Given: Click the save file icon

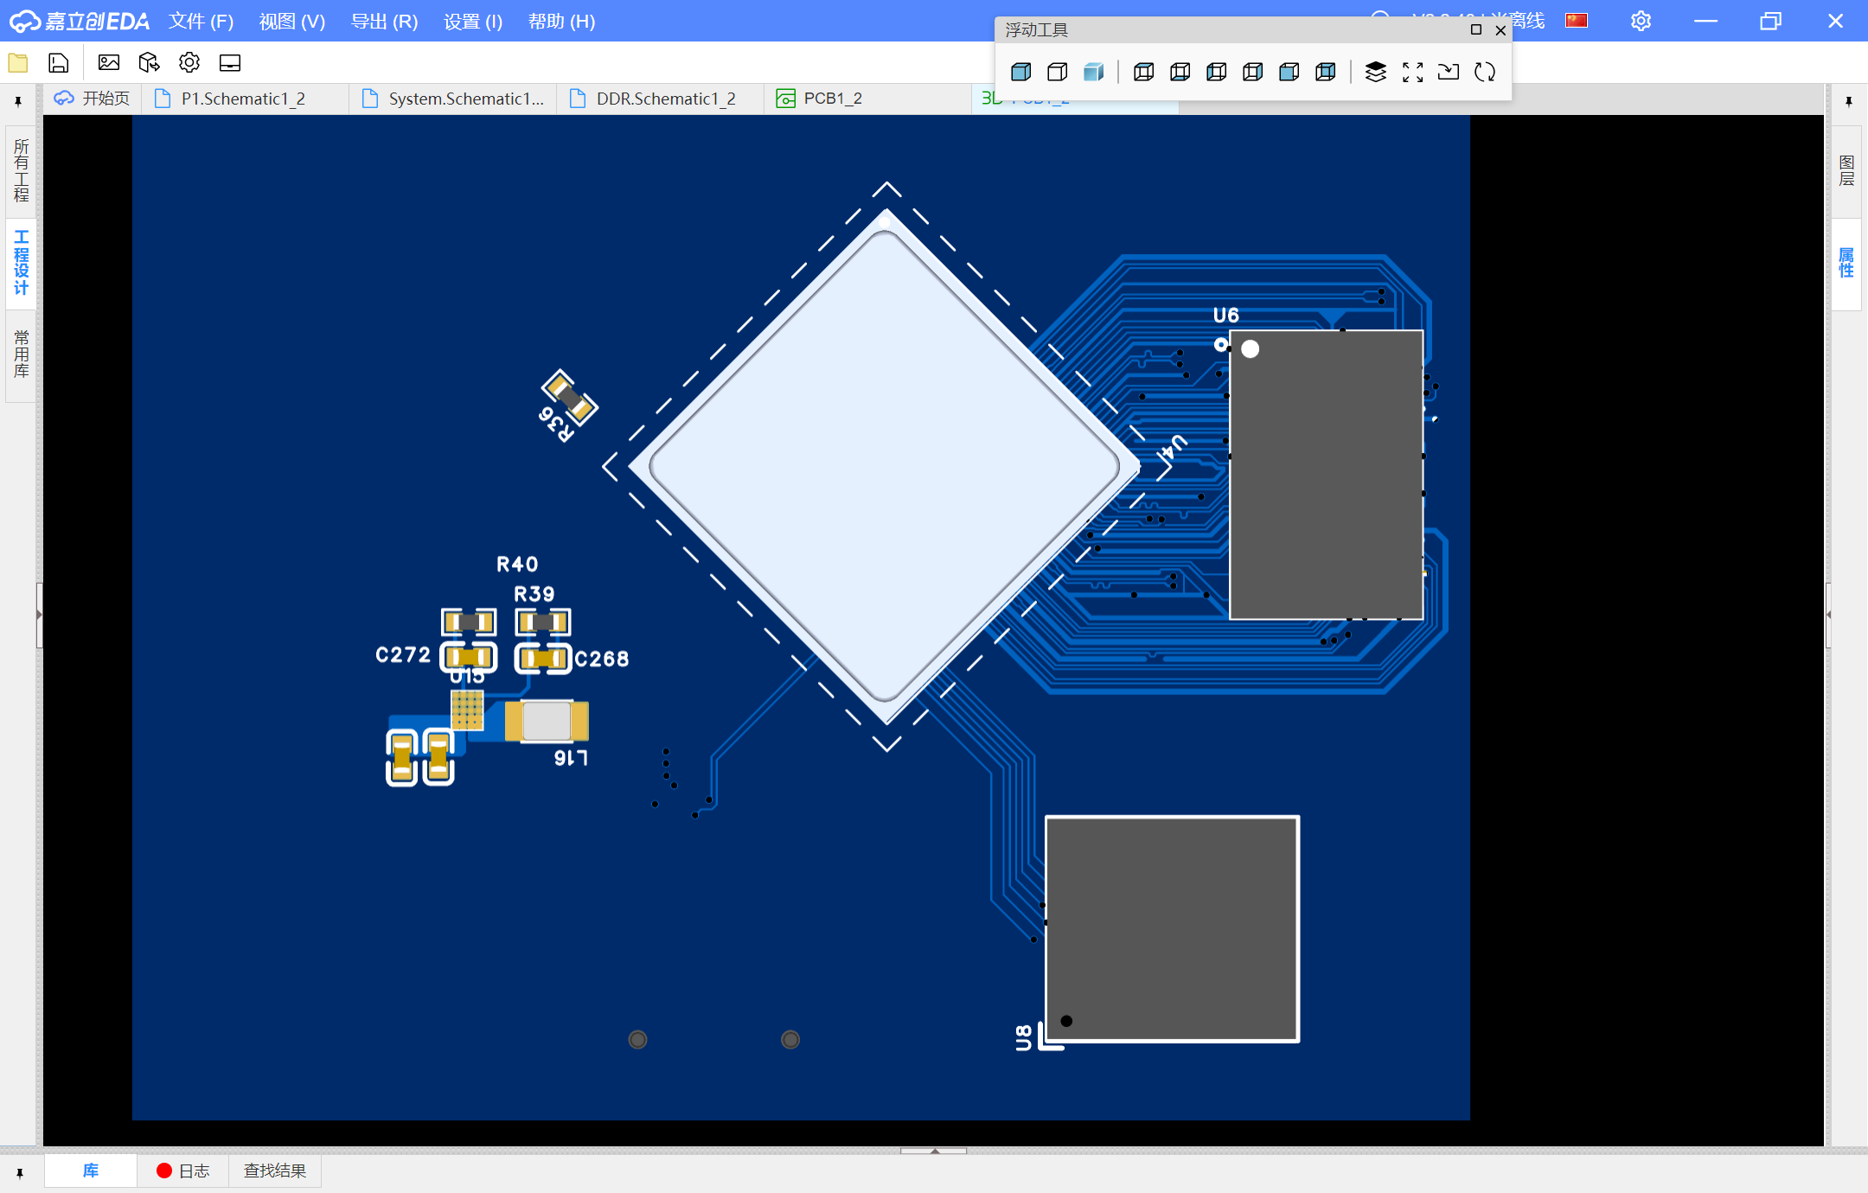Looking at the screenshot, I should tap(58, 63).
